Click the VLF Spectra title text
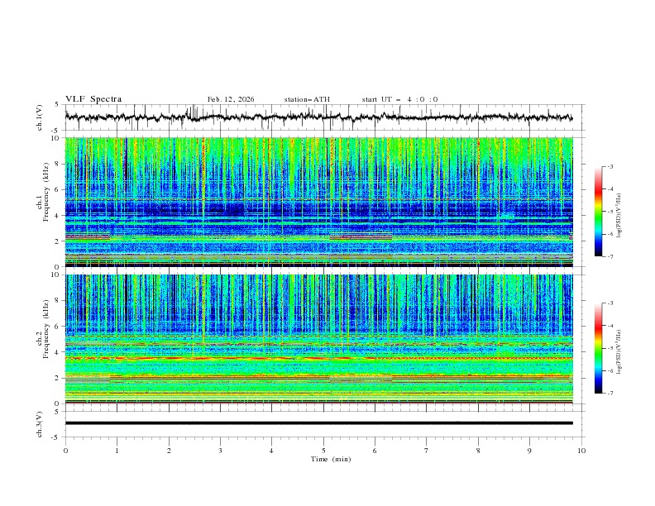Screen dimensions: 655x506 click(x=93, y=99)
